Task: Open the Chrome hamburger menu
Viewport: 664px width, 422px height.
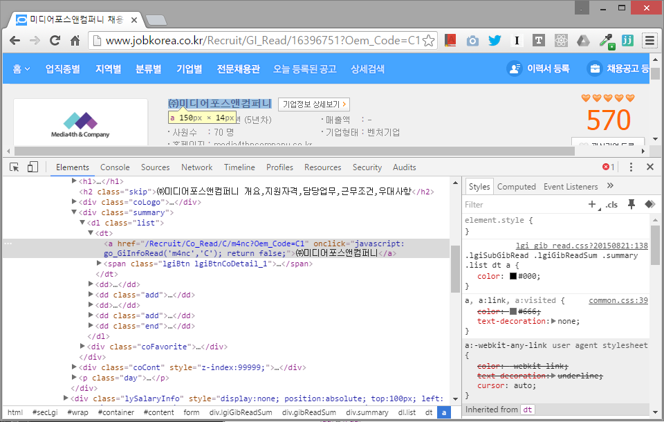Action: 649,41
